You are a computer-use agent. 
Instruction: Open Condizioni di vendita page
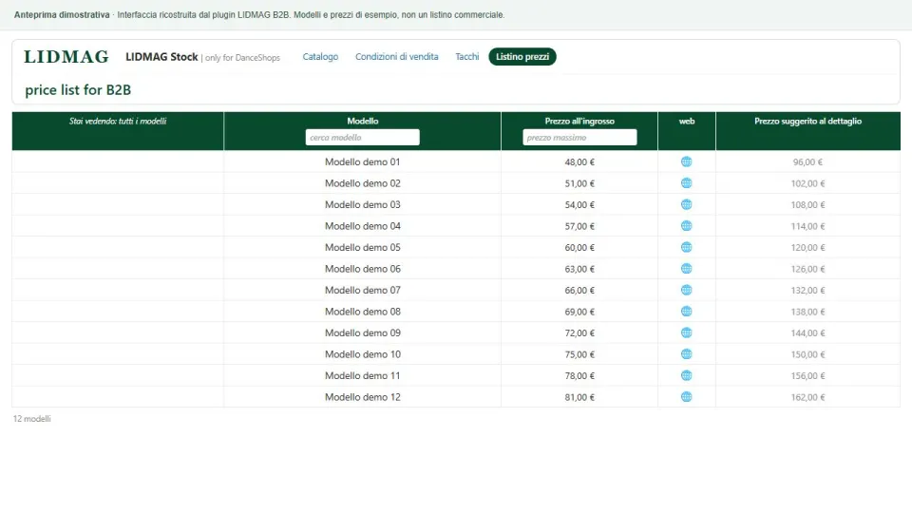(x=397, y=56)
